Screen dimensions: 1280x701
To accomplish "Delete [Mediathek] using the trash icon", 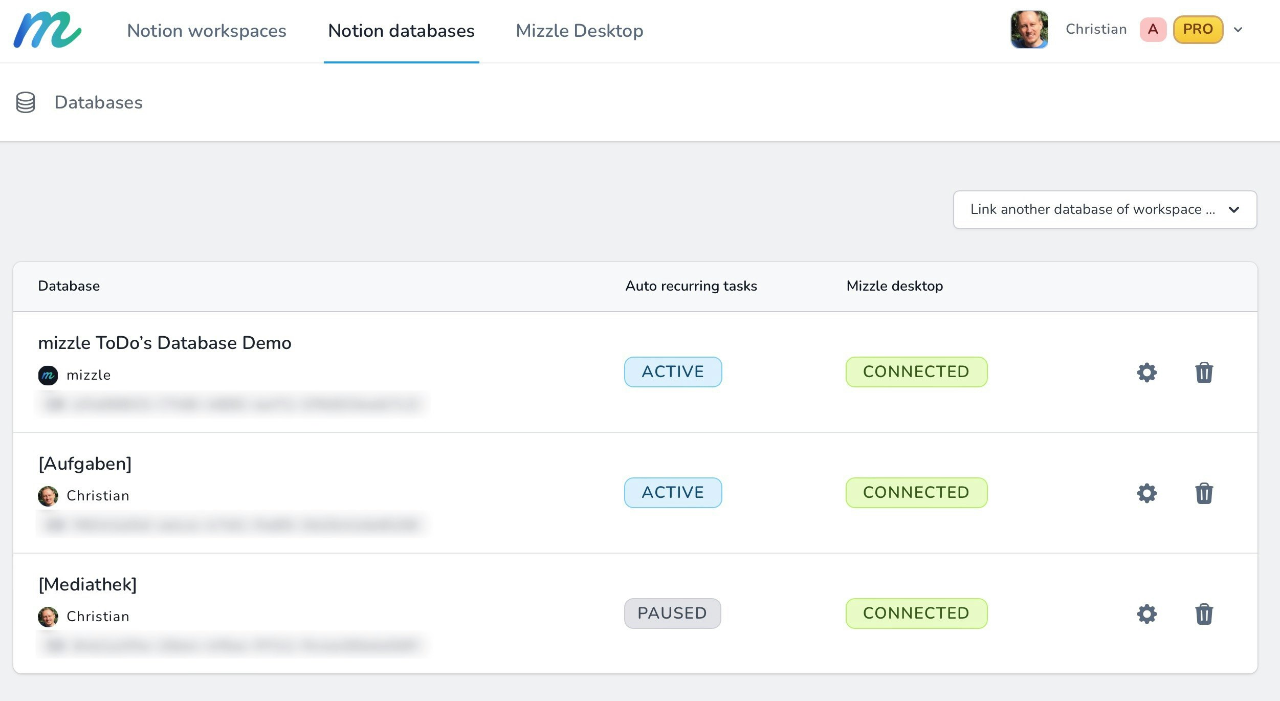I will pos(1204,614).
